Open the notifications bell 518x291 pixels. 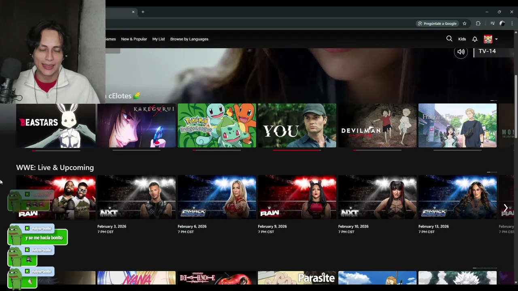click(475, 39)
